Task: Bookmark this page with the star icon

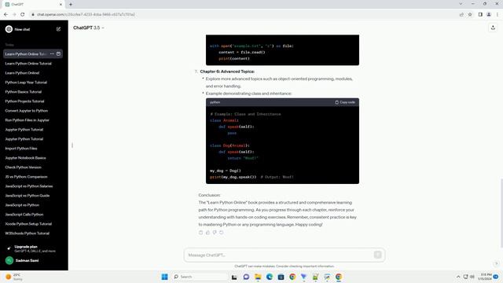Action: click(x=470, y=14)
